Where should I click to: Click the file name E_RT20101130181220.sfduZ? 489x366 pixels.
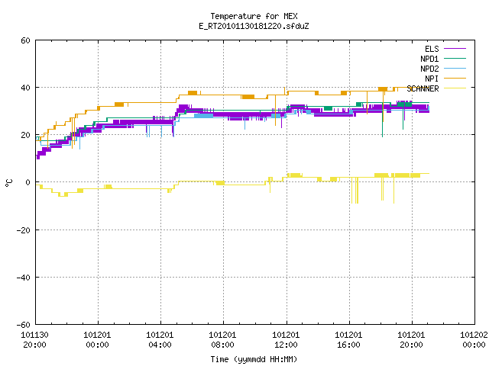tap(254, 26)
